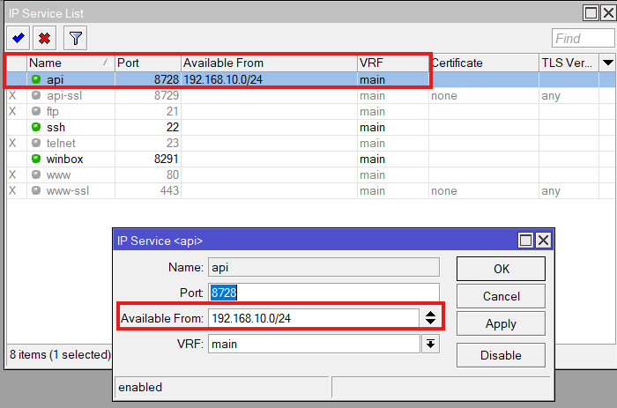The image size is (617, 408).
Task: Sort services by Port column header
Action: tap(147, 63)
